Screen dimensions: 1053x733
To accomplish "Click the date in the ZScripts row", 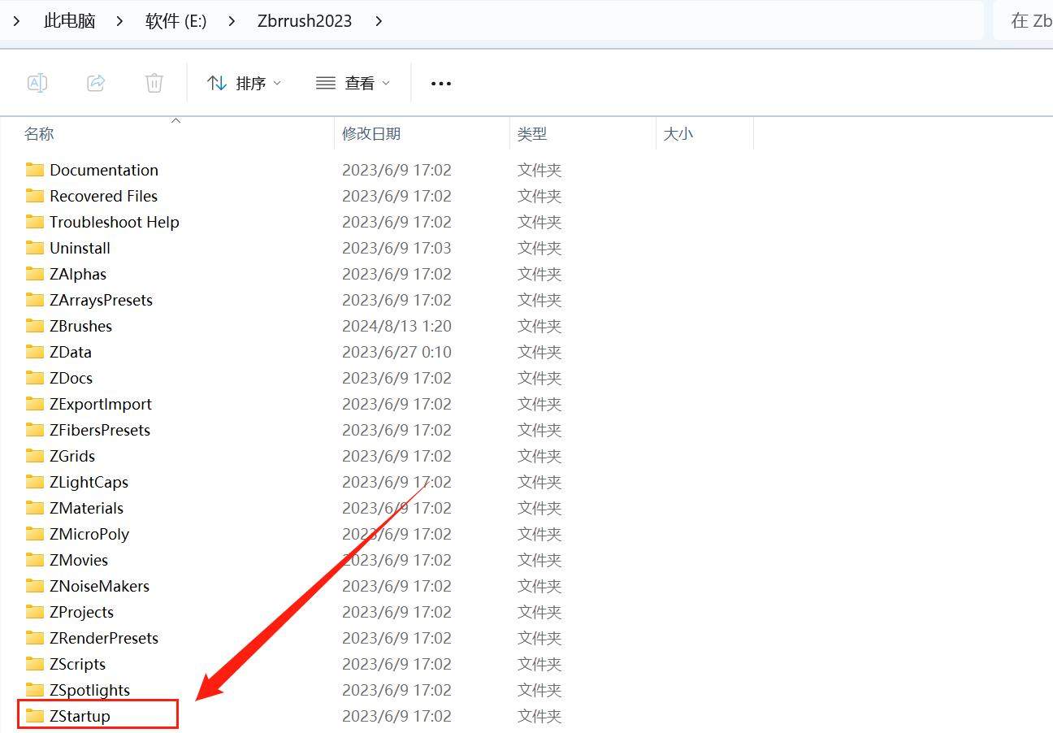I will (x=396, y=664).
